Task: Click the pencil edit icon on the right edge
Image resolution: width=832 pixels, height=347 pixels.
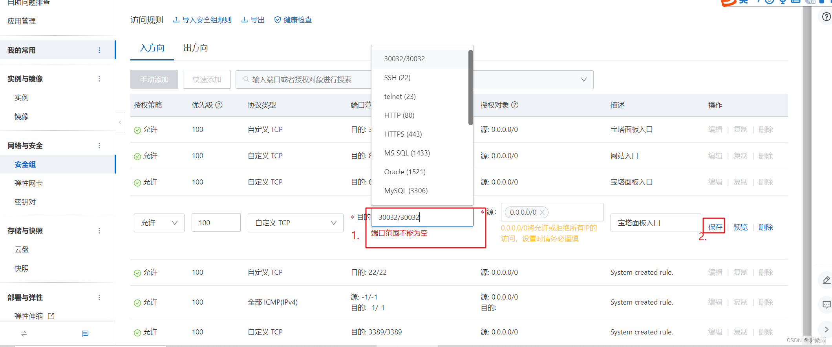Action: [x=826, y=280]
